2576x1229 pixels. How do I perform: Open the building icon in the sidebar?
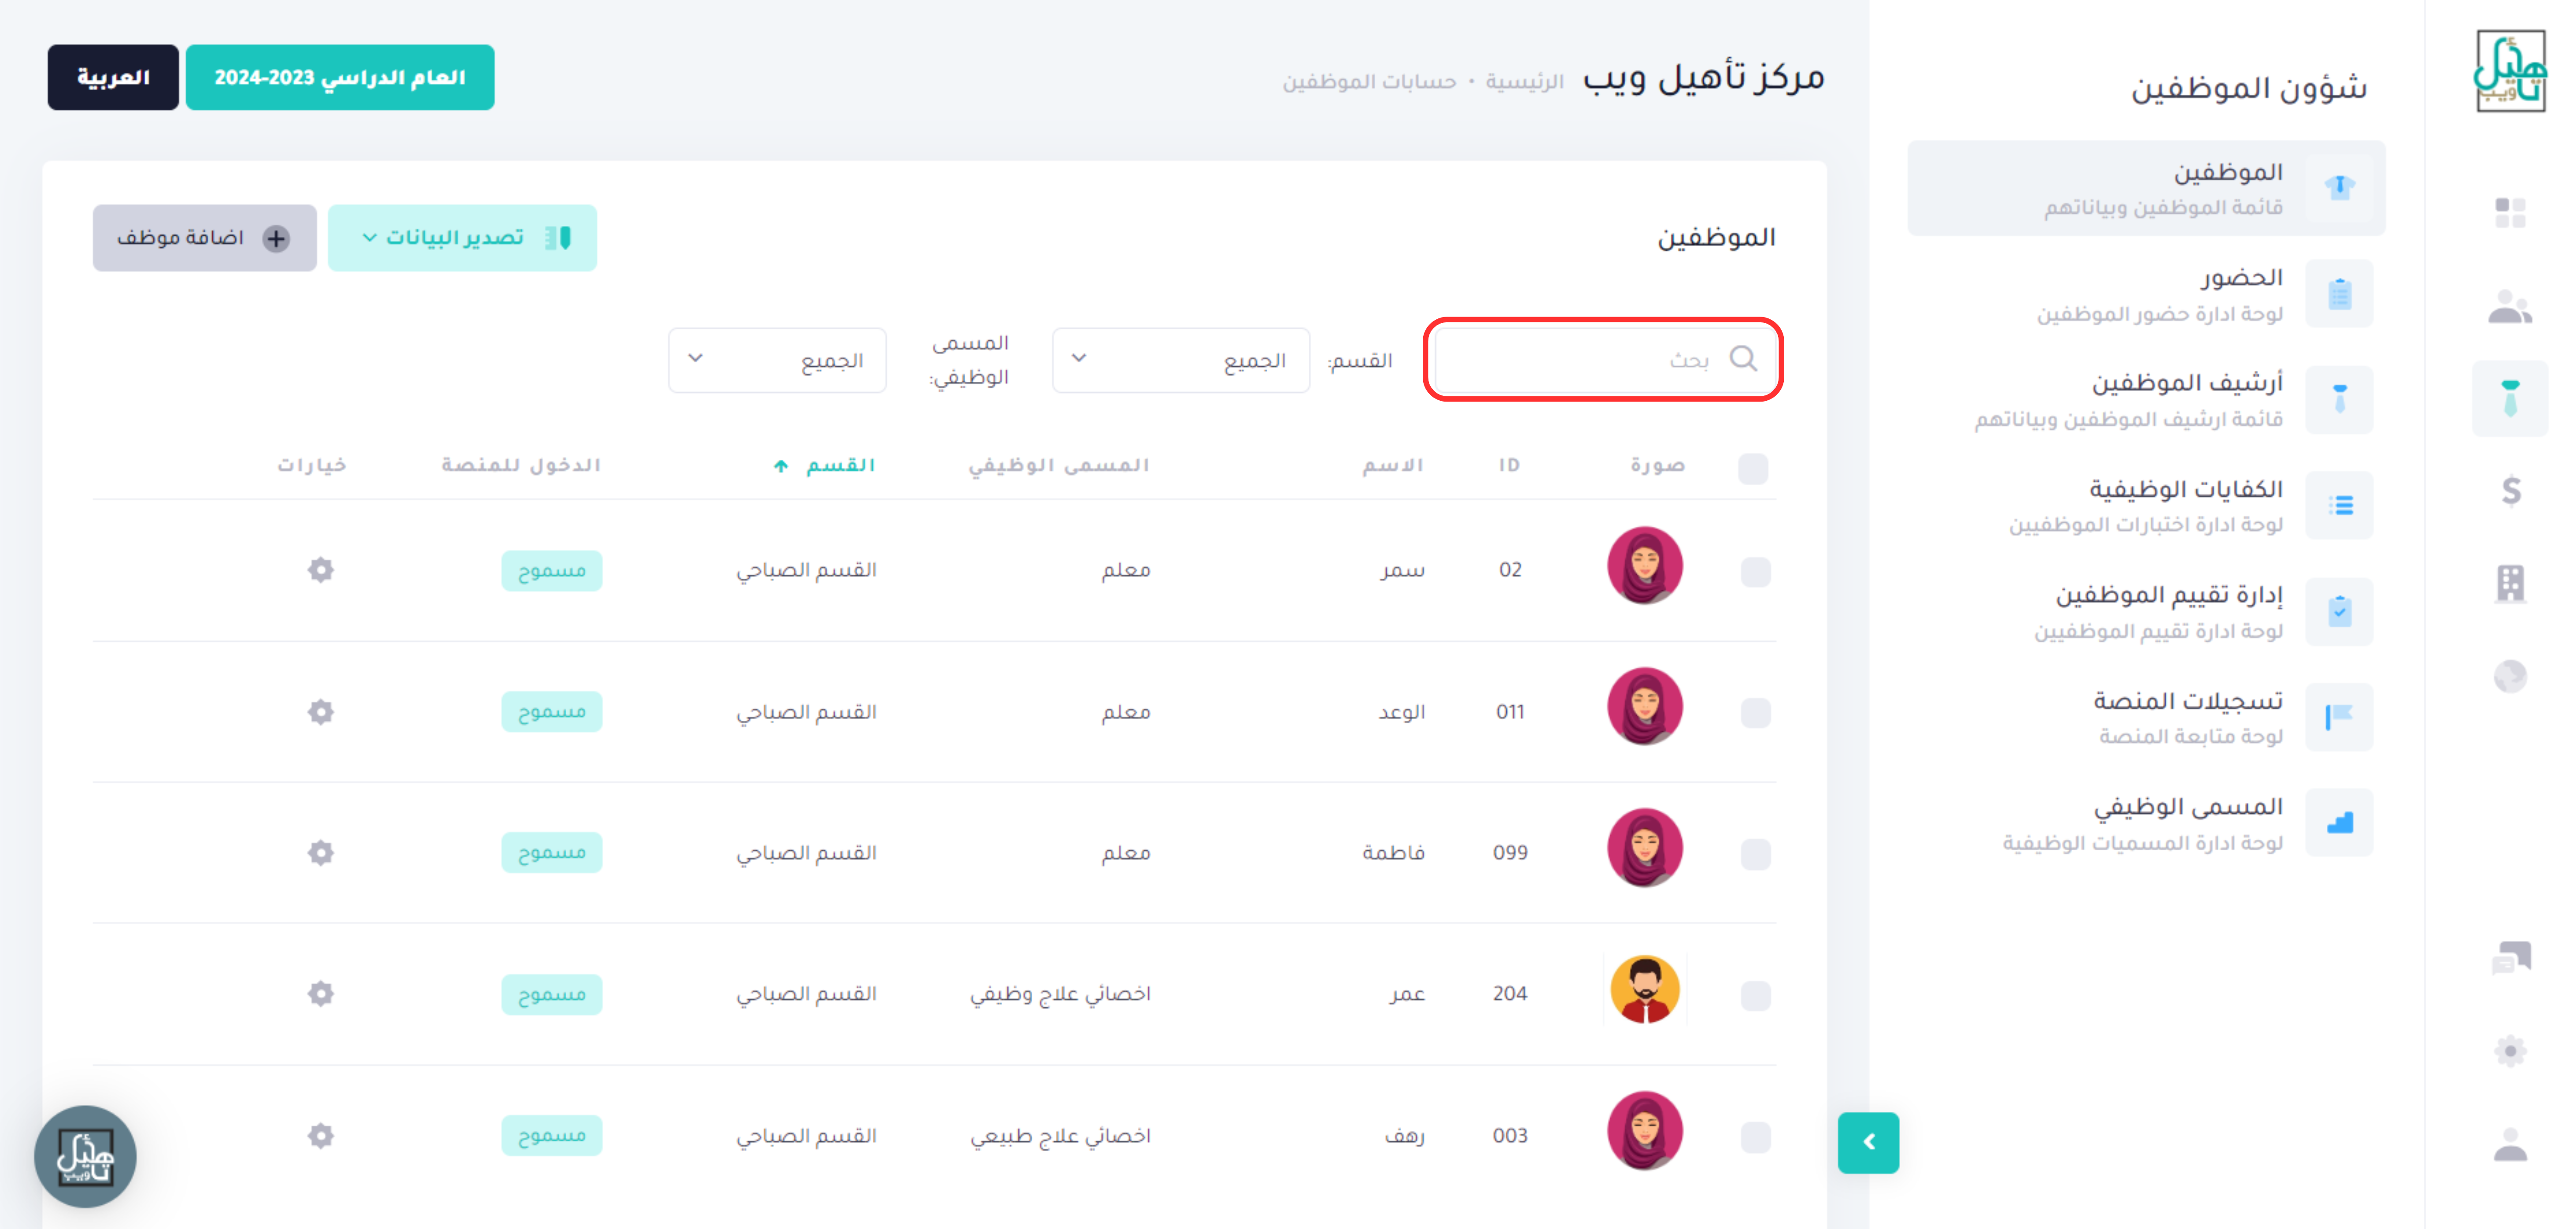[2510, 583]
